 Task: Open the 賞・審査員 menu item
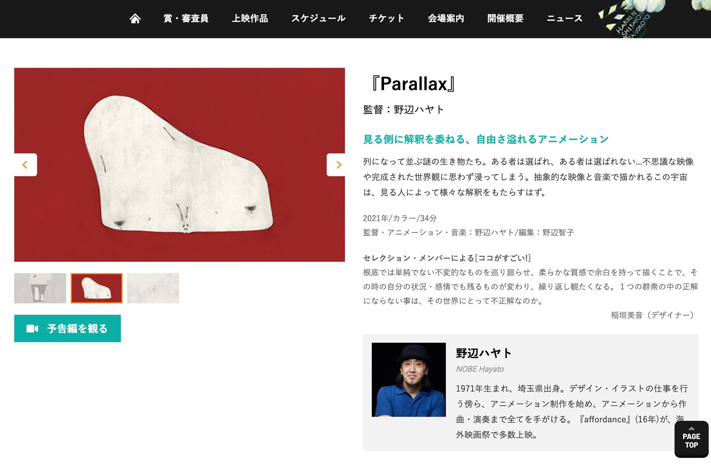click(x=186, y=18)
